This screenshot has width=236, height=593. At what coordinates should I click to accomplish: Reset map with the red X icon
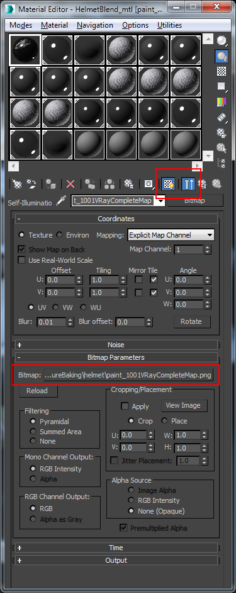coord(70,184)
